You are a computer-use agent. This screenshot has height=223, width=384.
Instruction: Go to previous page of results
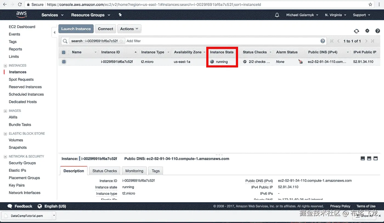[338, 41]
